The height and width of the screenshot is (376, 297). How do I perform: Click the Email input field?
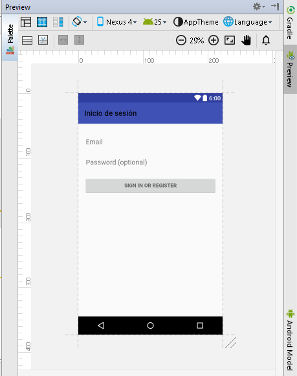tap(150, 142)
